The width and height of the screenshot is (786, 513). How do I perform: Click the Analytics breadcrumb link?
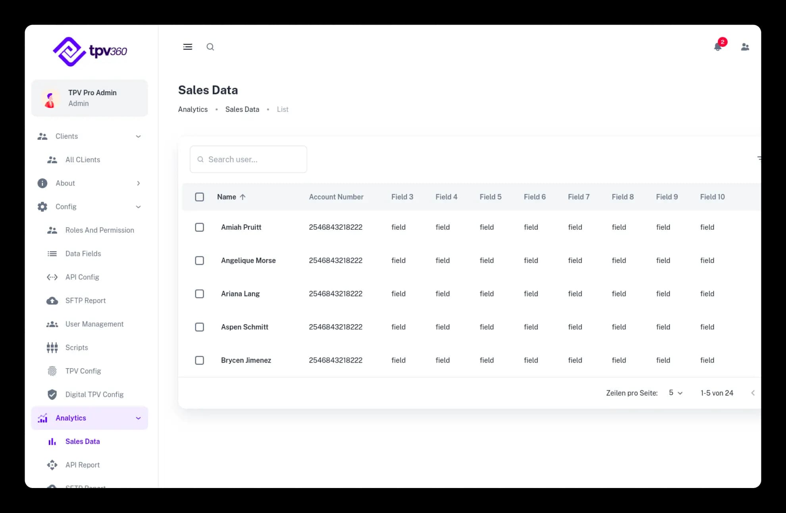[193, 110]
